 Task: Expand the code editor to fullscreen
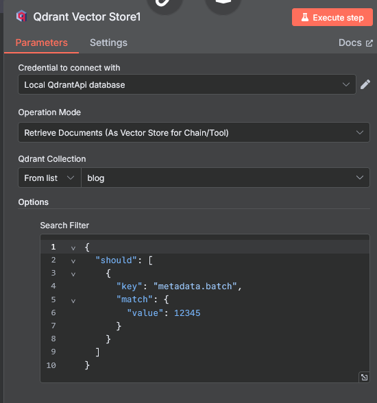point(364,377)
